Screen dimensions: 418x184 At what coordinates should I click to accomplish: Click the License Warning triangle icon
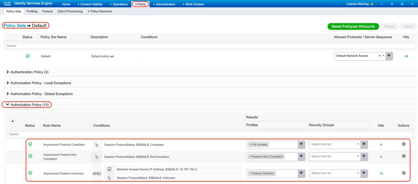(x=372, y=4)
